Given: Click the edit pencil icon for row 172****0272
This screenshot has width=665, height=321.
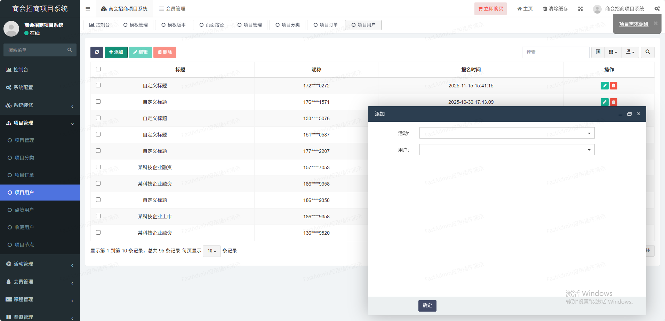Looking at the screenshot, I should 604,86.
